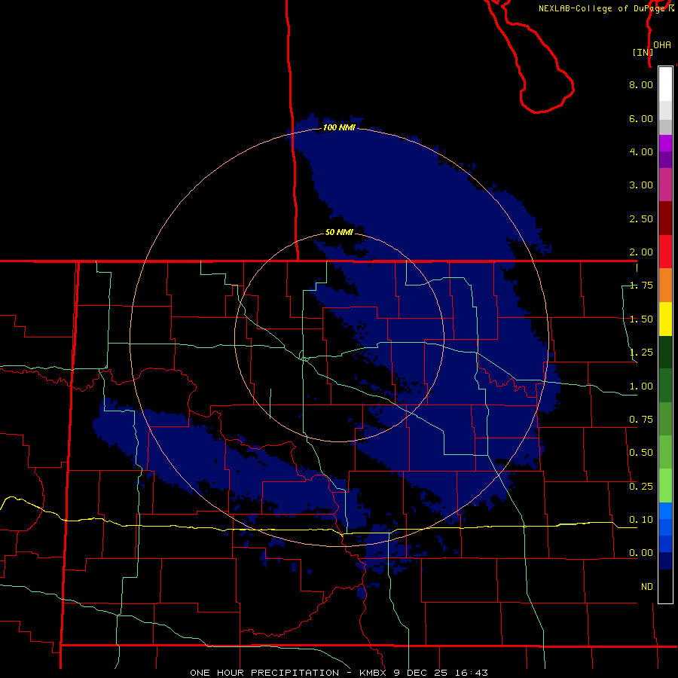The width and height of the screenshot is (678, 678).
Task: Click the 100 NMI range ring label
Action: click(x=340, y=127)
